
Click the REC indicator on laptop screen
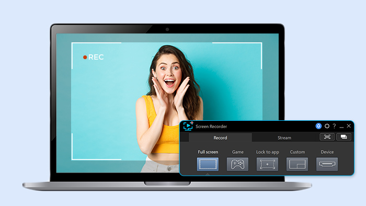[94, 57]
